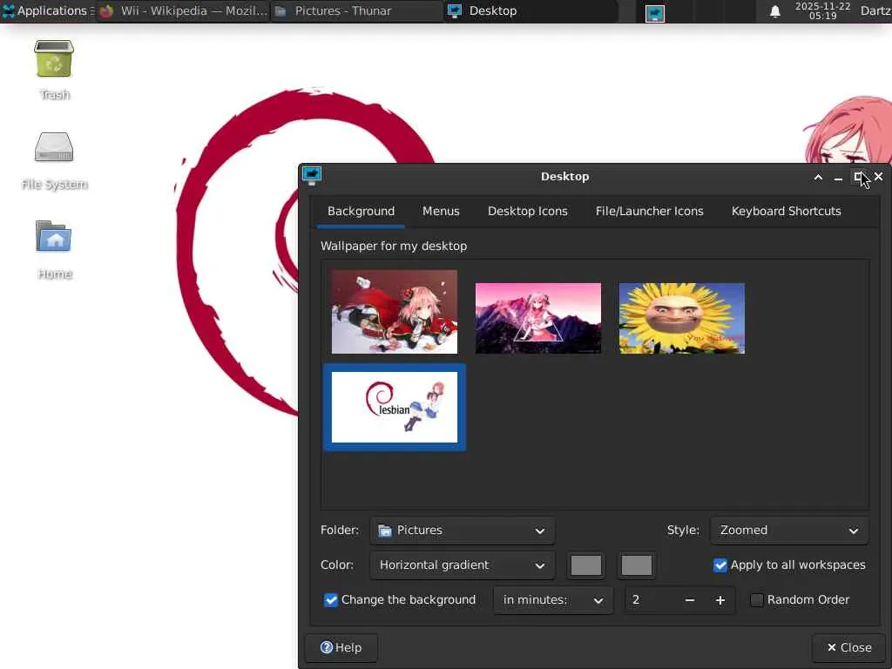Screen dimensions: 892x669
Task: Open the File/Launcher Icons tab
Action: (x=649, y=211)
